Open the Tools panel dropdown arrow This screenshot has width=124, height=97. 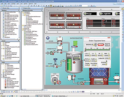[x=19, y=62]
